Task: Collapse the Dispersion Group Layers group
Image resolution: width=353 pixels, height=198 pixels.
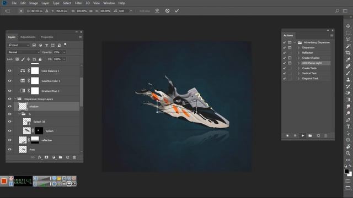Action: tap(15, 99)
